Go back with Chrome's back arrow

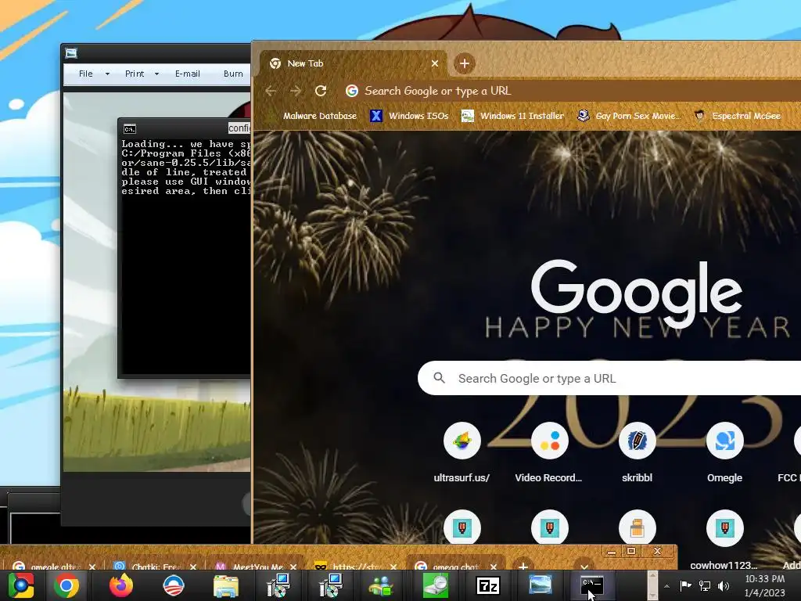click(x=271, y=91)
